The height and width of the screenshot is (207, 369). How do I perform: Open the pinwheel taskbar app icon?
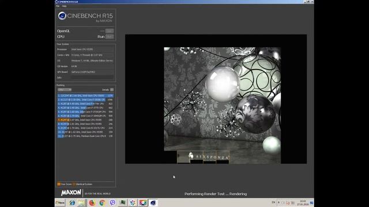pyautogui.click(x=133, y=202)
